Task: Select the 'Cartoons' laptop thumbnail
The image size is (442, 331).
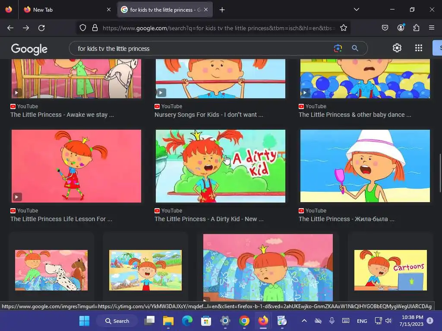Action: click(390, 270)
